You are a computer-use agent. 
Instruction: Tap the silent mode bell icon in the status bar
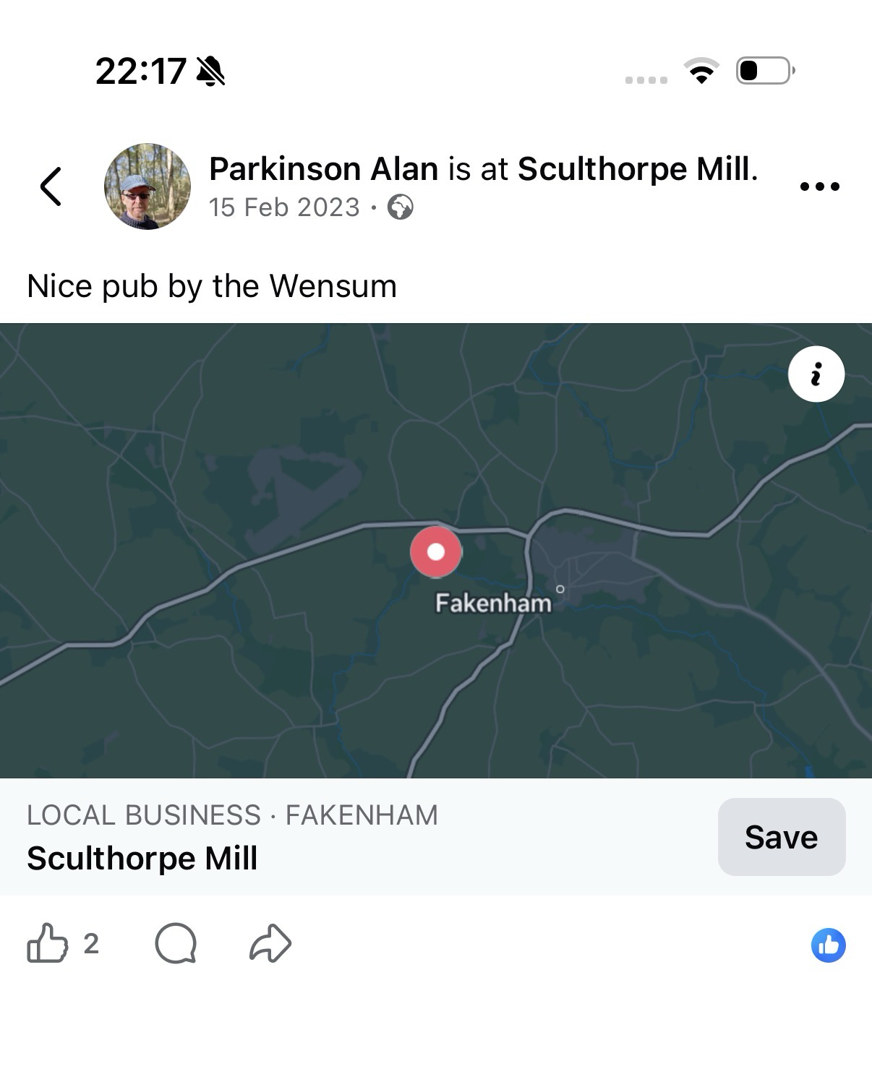tap(211, 72)
